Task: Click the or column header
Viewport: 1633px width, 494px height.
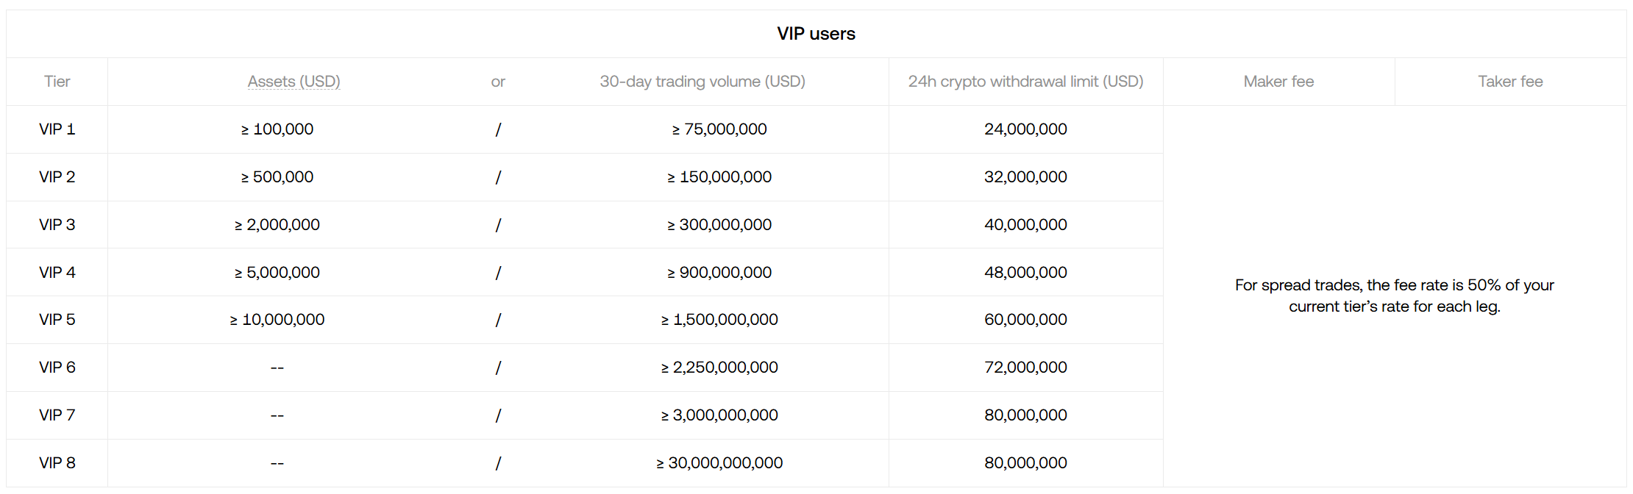Action: [498, 82]
